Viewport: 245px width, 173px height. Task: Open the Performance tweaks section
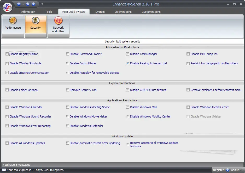click(x=13, y=26)
